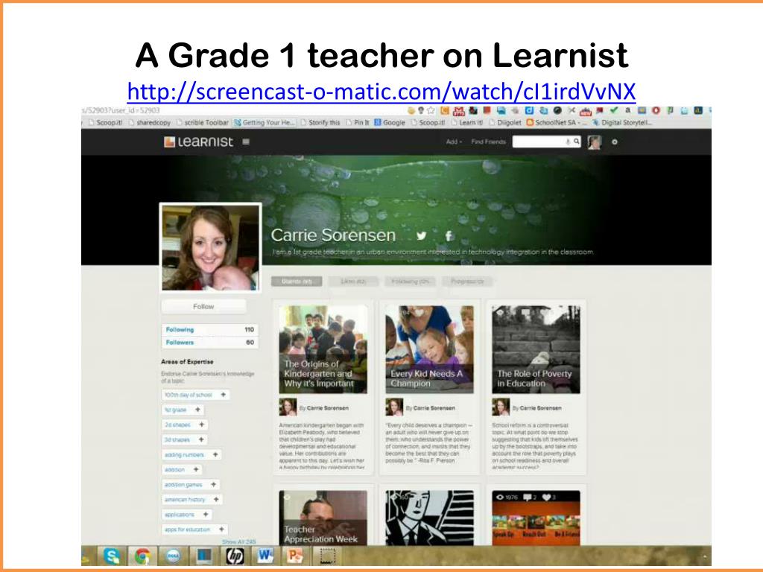763x572 pixels.
Task: Select the Likes tab
Action: coord(353,281)
